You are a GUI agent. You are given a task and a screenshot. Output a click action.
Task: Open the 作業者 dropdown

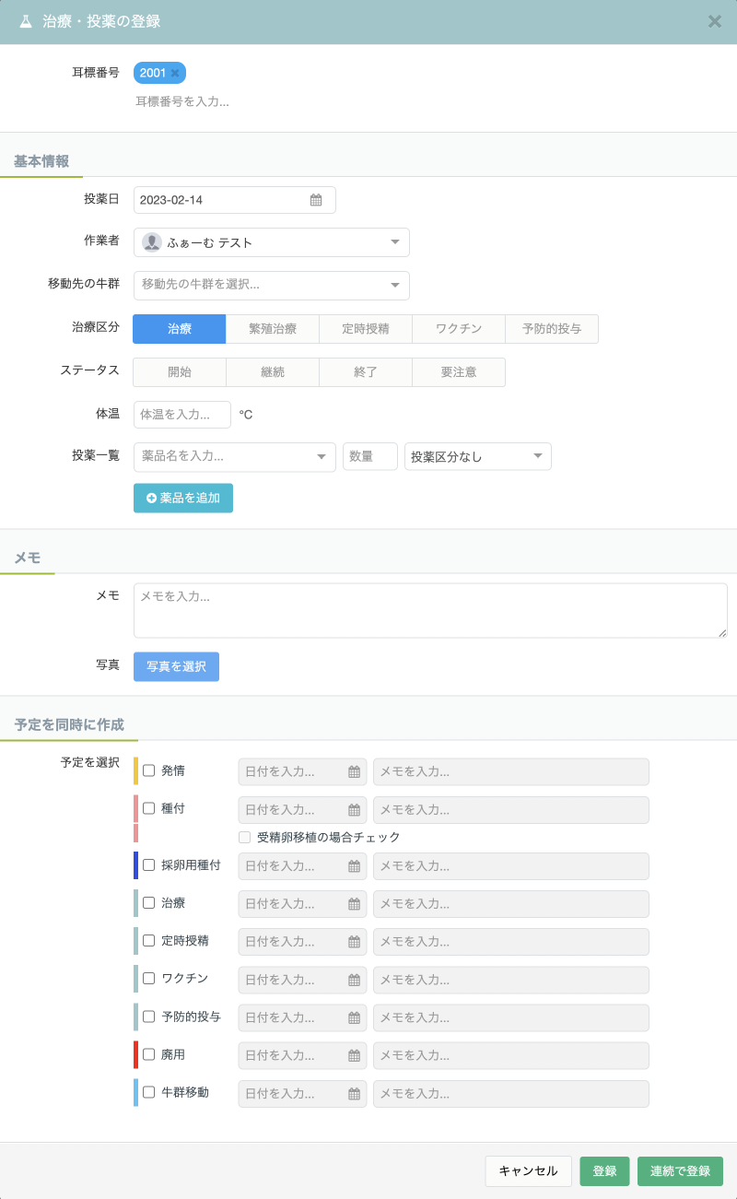click(x=272, y=242)
